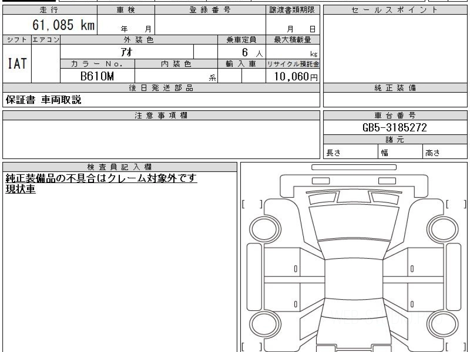This screenshot has width=470, height=352.
Task: Select the text 保証書 車両取説
Action: point(43,100)
